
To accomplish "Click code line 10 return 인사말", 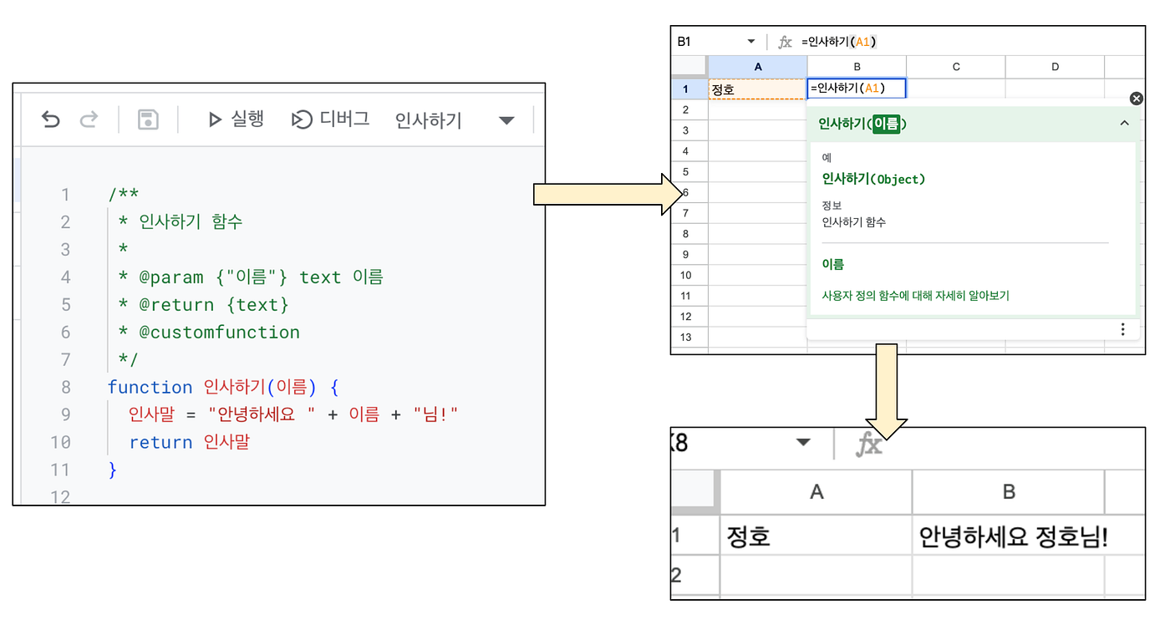I will [x=190, y=442].
